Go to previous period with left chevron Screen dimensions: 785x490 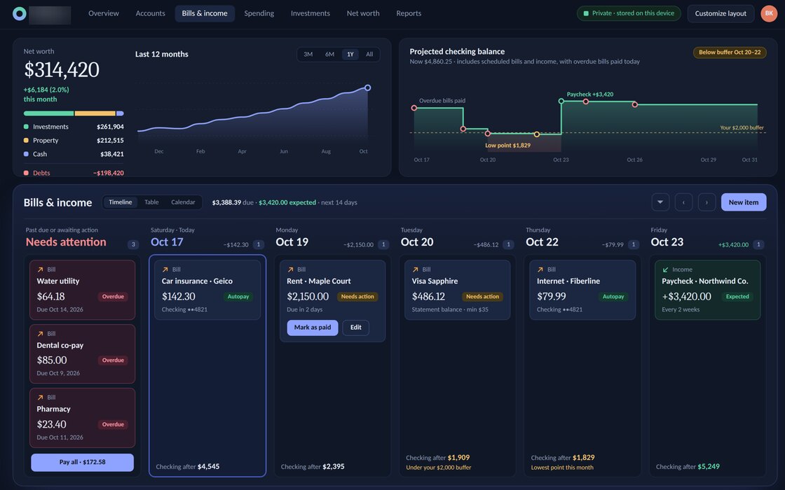(x=683, y=202)
